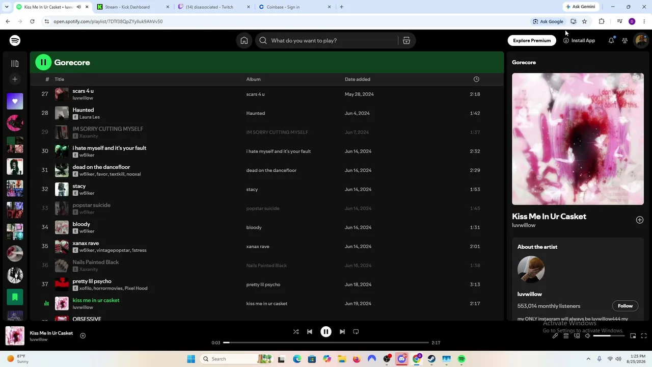Open the Browse icon in search bar

406,41
